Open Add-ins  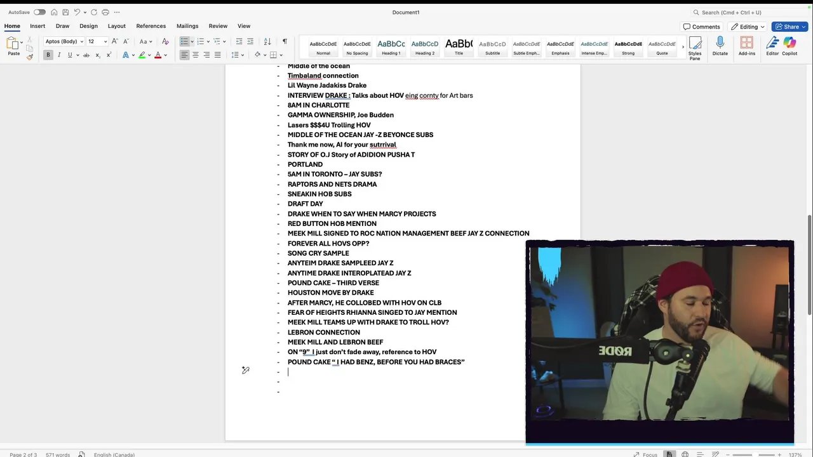click(x=747, y=46)
